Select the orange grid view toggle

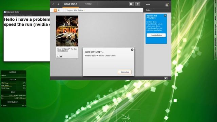tap(55, 10)
